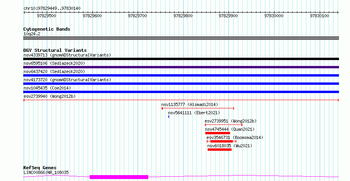
Task: Select the black nsv4339713 variant bar
Action: click(181, 59)
